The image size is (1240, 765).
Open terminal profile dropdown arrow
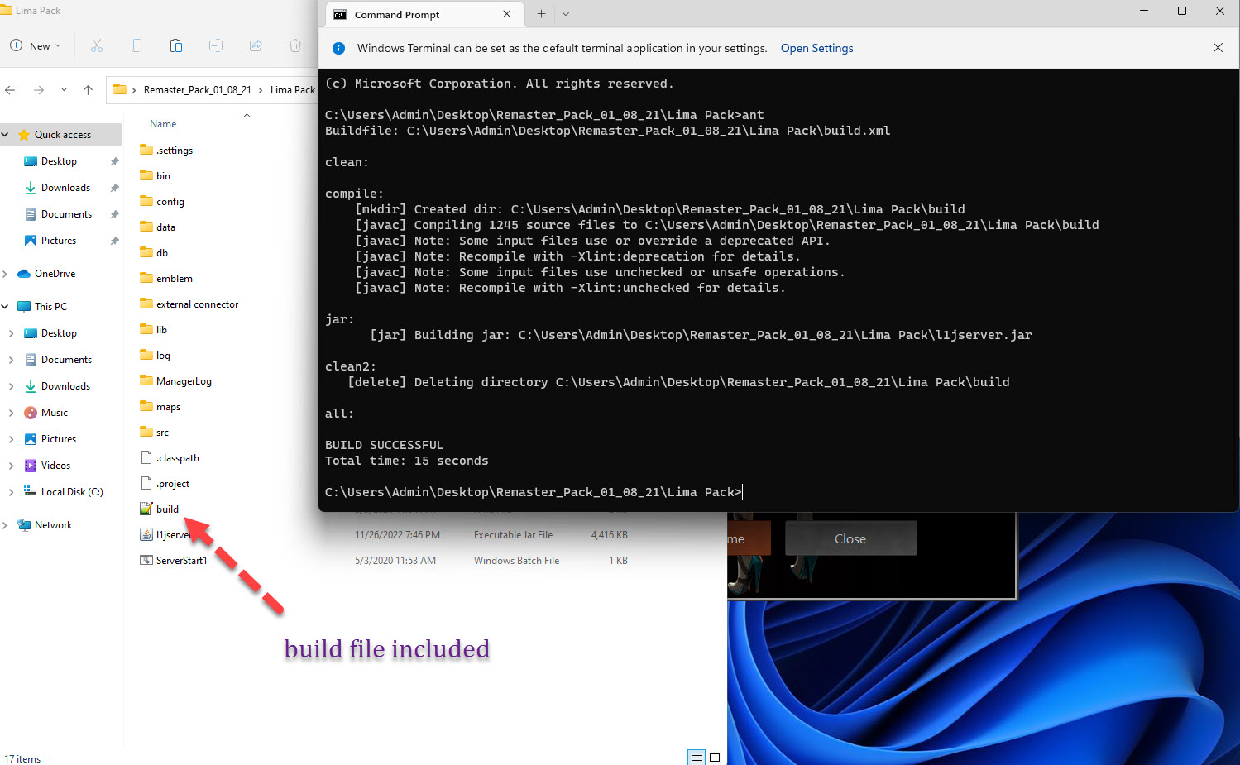click(x=566, y=14)
